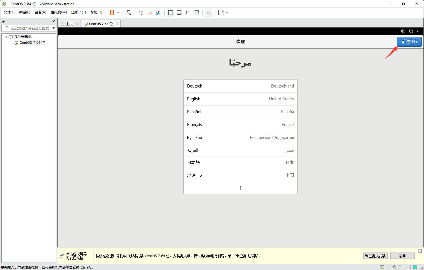Close the CentOS 7 64 位 tab
The image size is (424, 270).
(117, 24)
